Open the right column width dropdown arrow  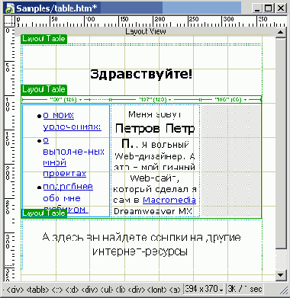[245, 100]
